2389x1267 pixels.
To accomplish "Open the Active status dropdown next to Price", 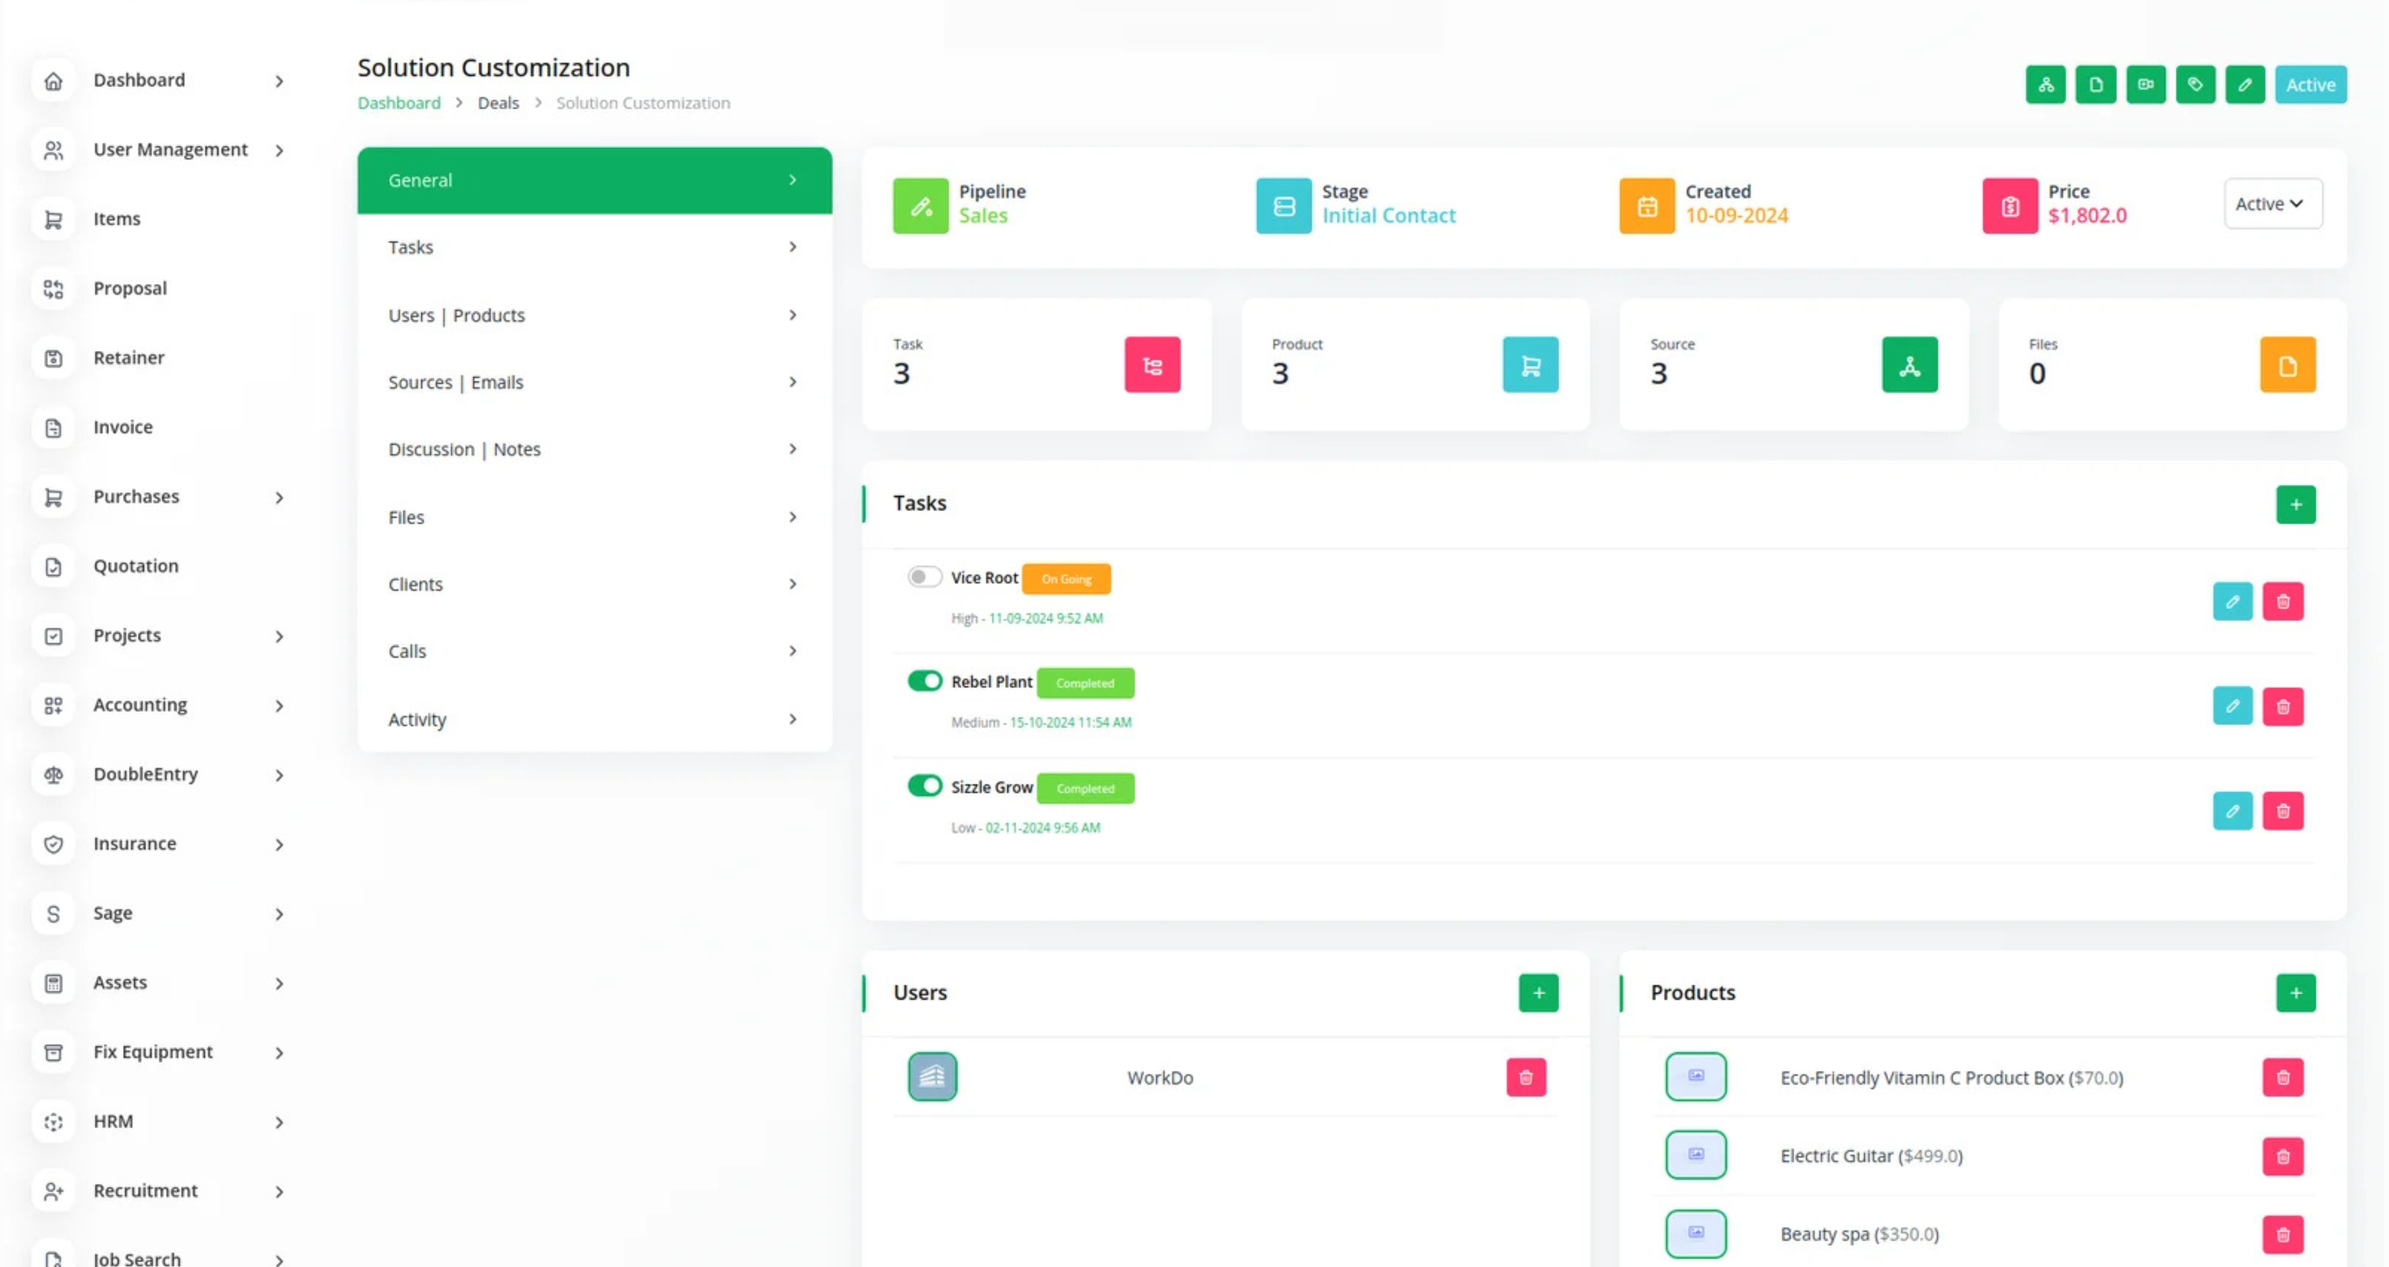I will [x=2271, y=204].
